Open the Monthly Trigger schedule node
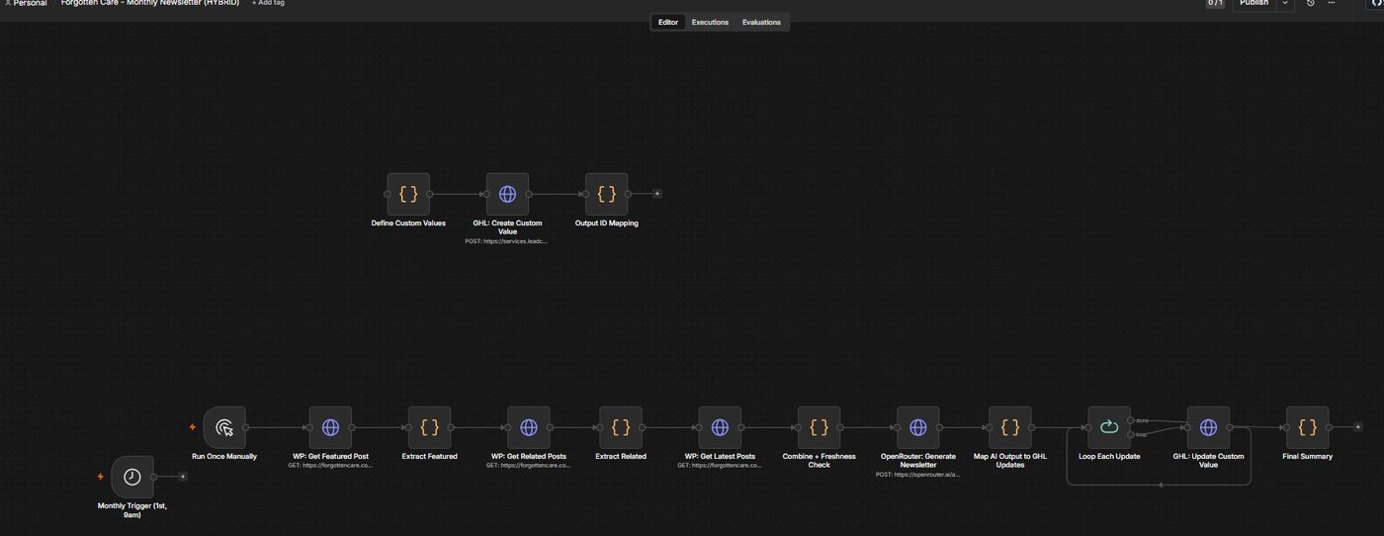Viewport: 1384px width, 536px height. (x=132, y=477)
